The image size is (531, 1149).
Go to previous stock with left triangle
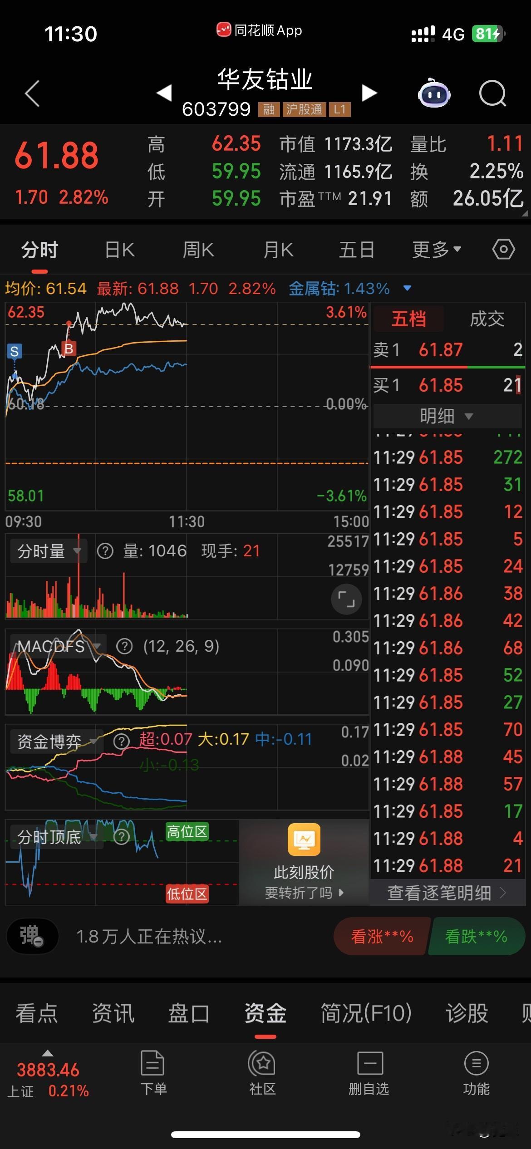click(x=164, y=93)
